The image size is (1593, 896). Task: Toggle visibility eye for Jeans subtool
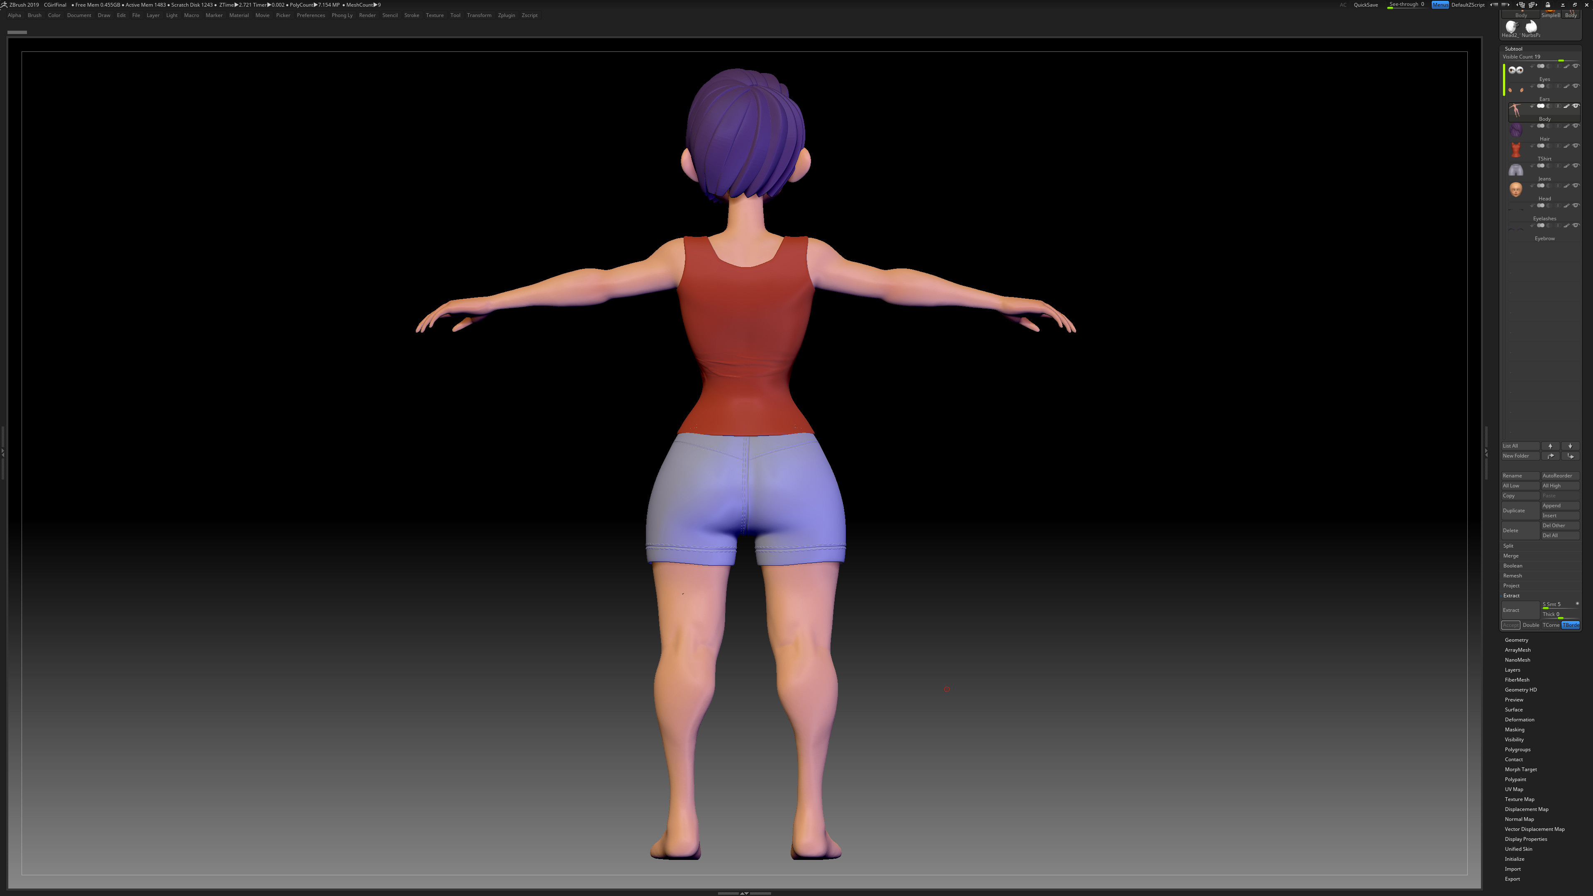1576,166
